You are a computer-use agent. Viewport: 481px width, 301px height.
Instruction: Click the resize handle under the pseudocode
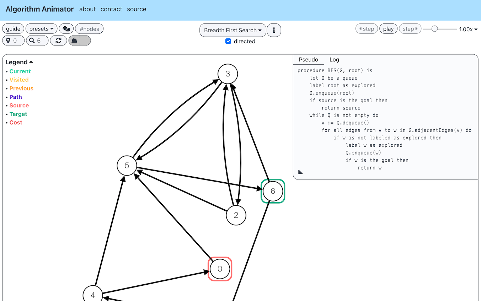pos(300,172)
